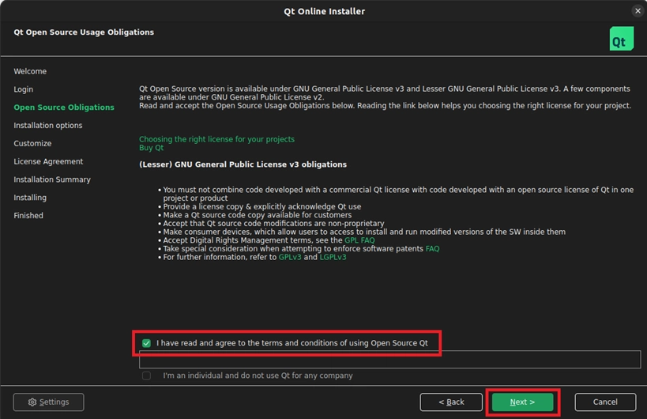Select the Login step in sidebar
The width and height of the screenshot is (647, 419).
(24, 89)
